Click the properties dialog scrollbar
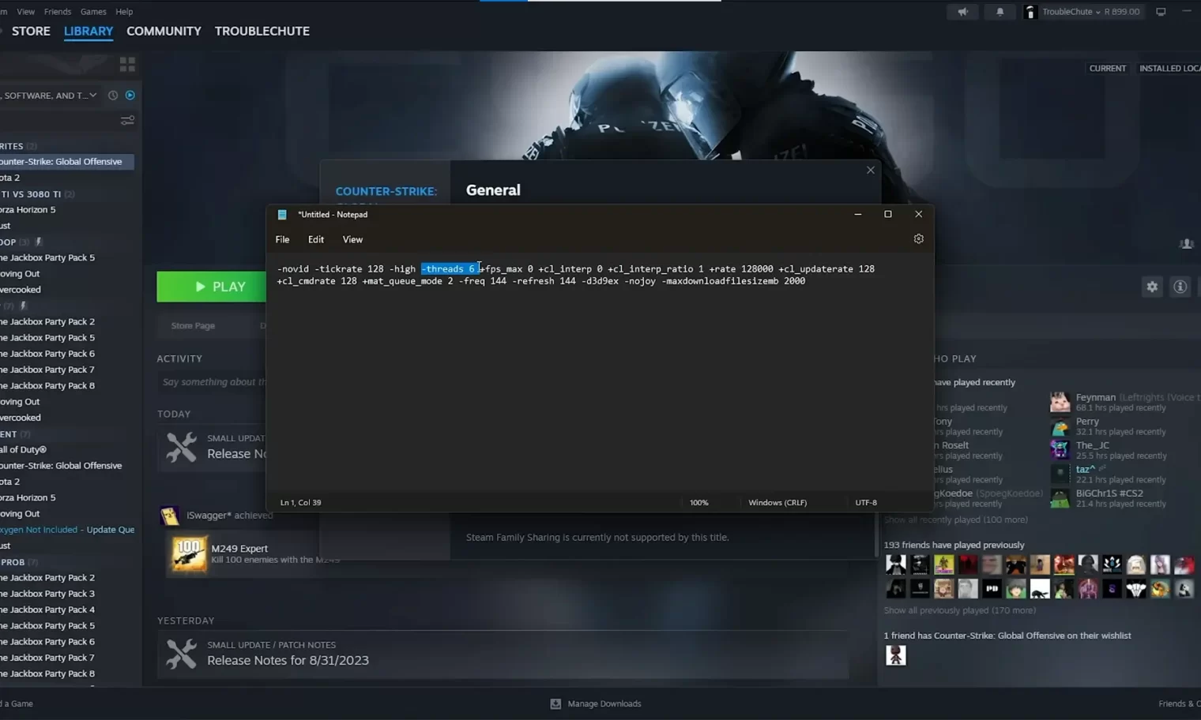 click(875, 535)
